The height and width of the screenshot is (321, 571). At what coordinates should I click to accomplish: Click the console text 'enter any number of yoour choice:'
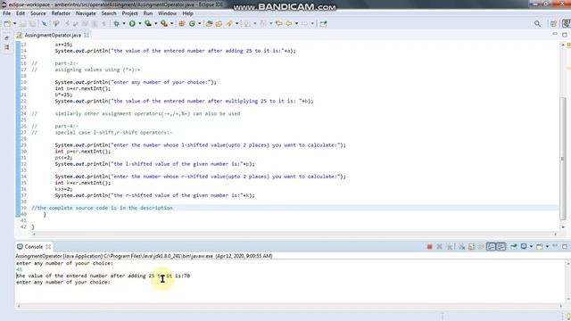65,263
